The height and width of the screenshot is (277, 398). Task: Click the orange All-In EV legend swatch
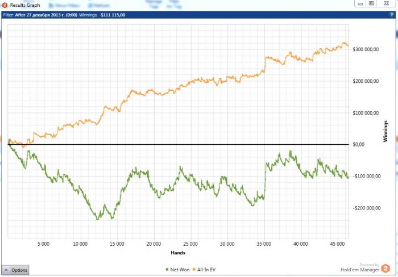(194, 270)
